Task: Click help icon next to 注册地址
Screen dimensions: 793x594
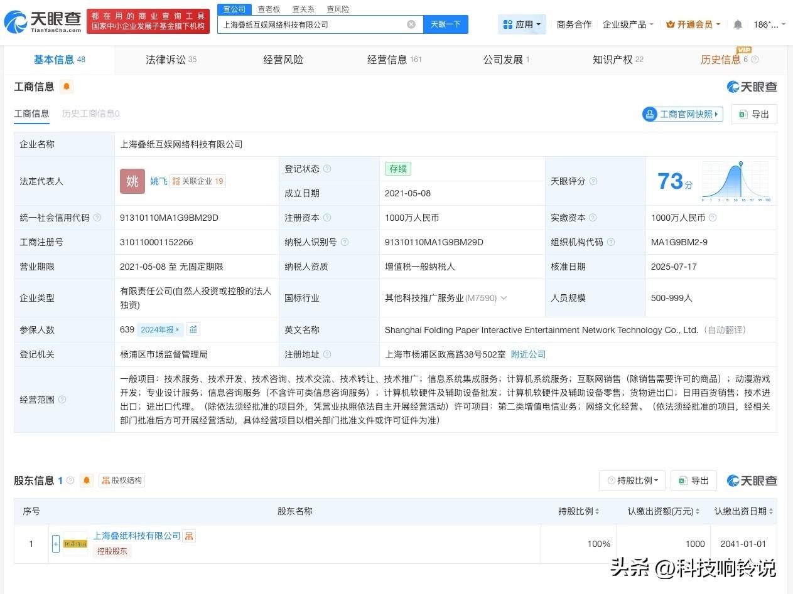Action: pos(326,354)
